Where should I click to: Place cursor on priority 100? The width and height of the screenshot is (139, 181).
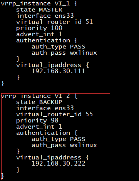39,28
